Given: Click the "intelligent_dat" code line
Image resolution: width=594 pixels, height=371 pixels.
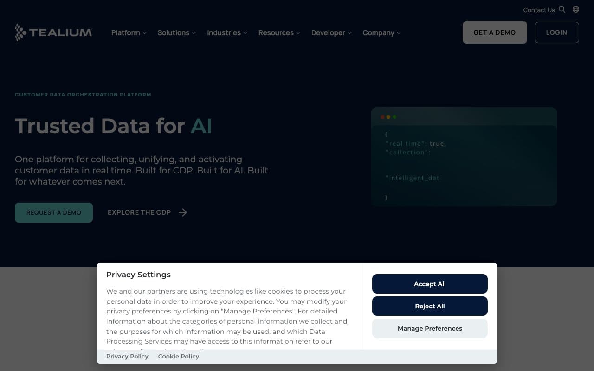Looking at the screenshot, I should 412,178.
